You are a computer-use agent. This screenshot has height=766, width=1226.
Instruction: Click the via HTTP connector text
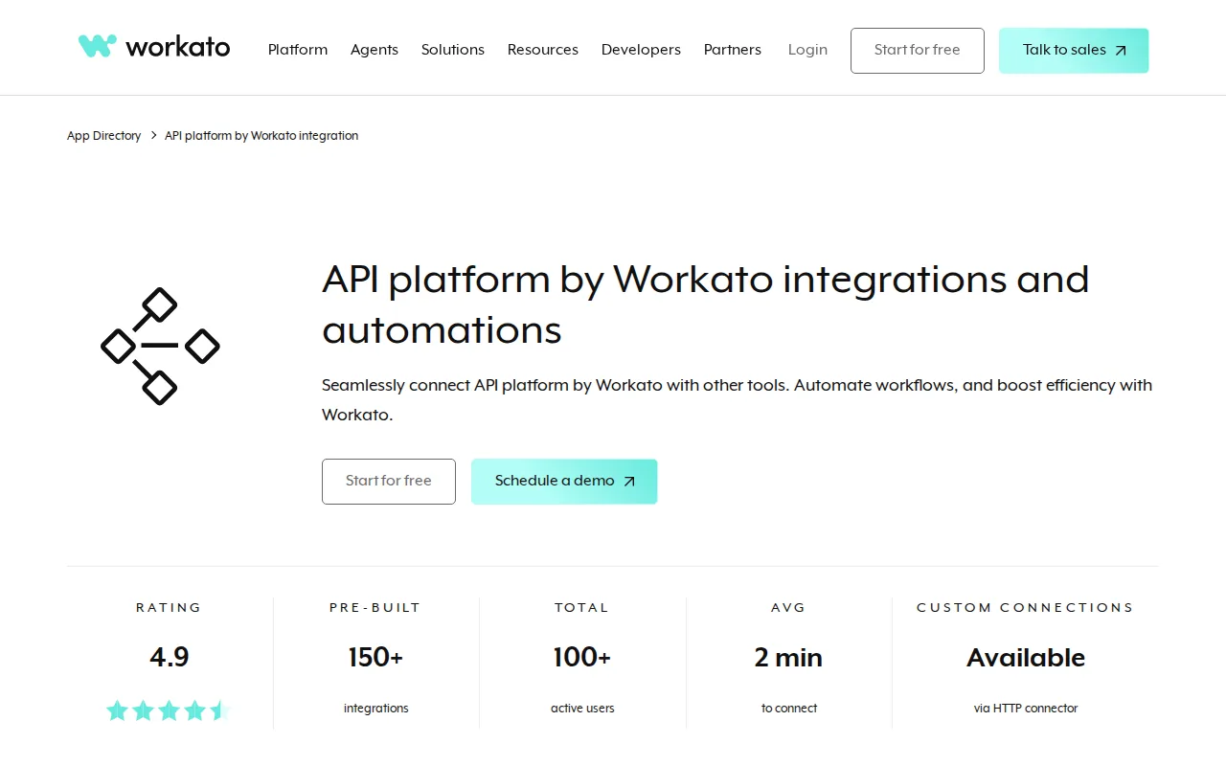(1026, 709)
